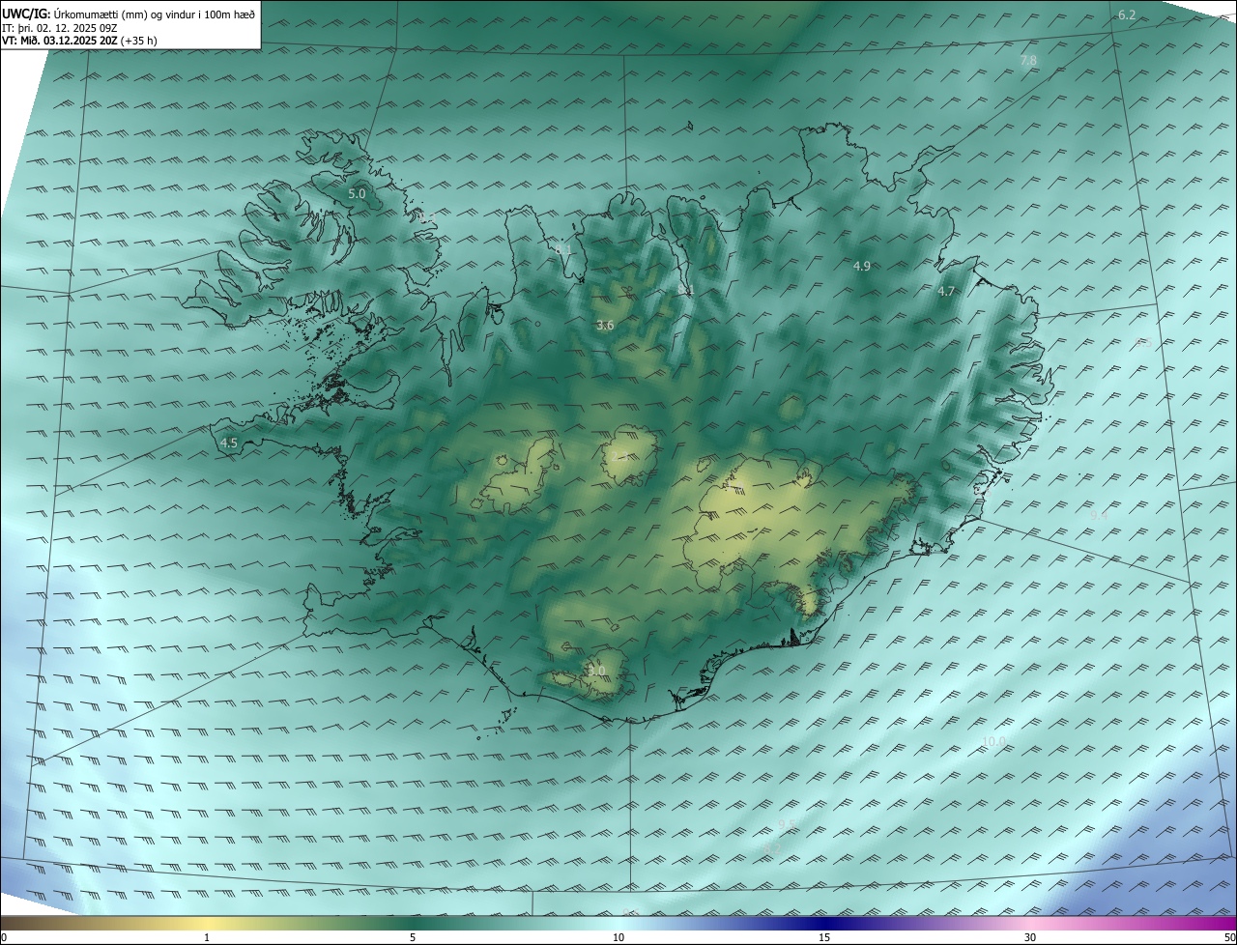Select the colorbar tick label 10
Screen dimensions: 1237x945
pyautogui.click(x=618, y=938)
